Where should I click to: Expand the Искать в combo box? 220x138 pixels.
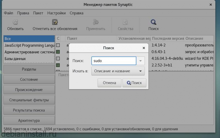coord(118,71)
